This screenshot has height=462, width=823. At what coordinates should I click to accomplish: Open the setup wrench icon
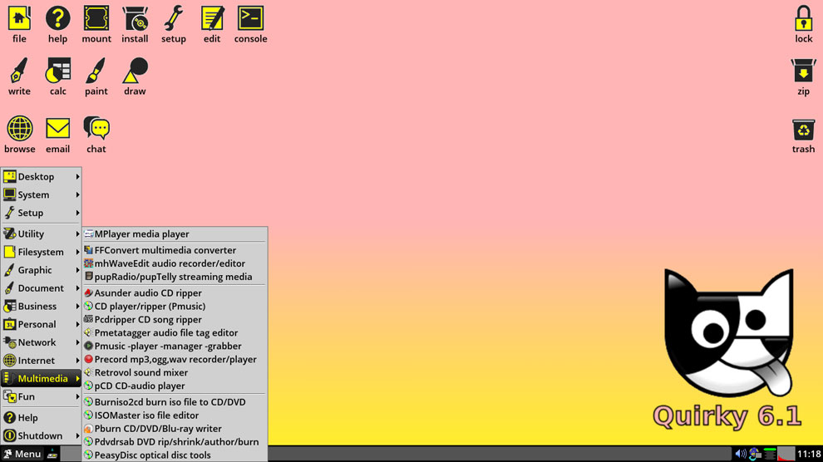point(174,19)
